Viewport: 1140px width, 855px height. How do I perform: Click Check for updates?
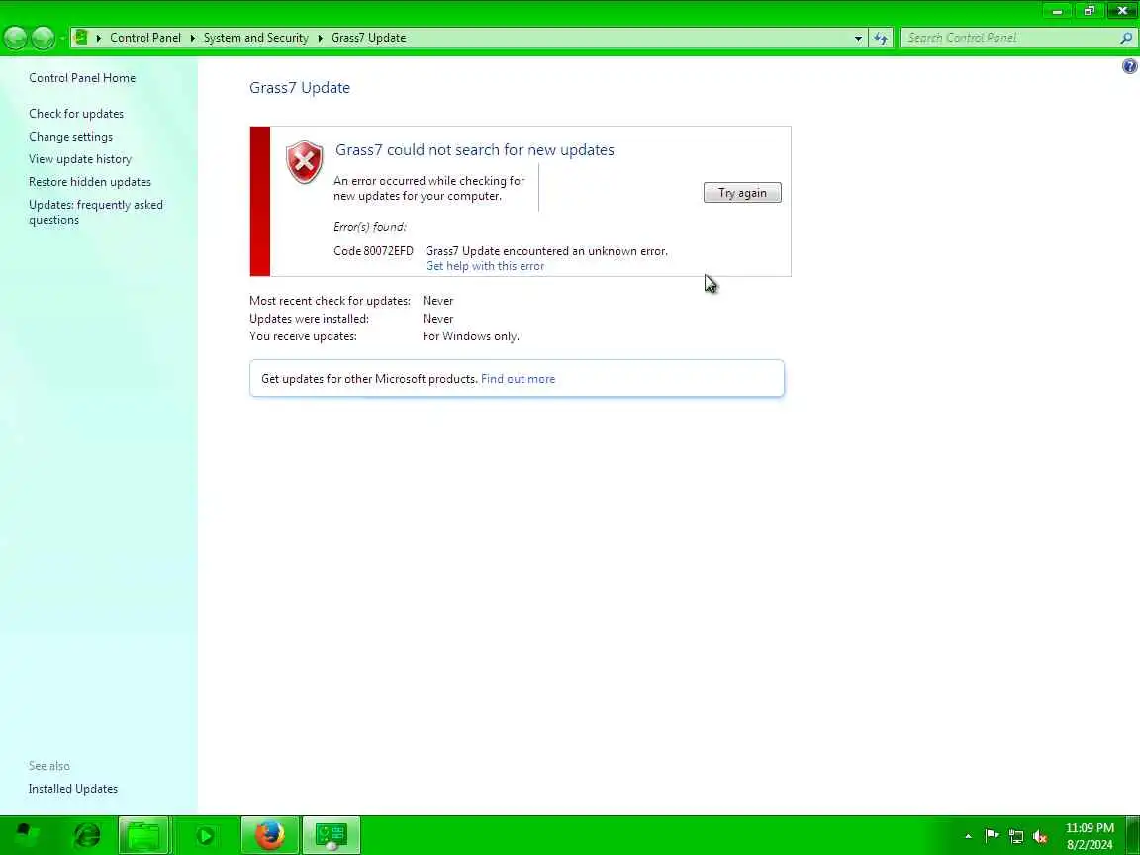pos(76,114)
